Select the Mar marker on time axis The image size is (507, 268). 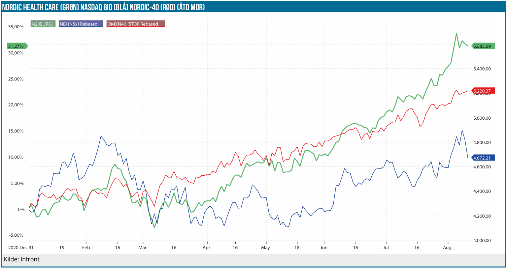tap(143, 248)
